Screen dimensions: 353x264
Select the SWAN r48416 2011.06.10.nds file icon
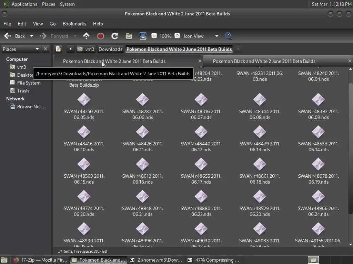tap(84, 132)
